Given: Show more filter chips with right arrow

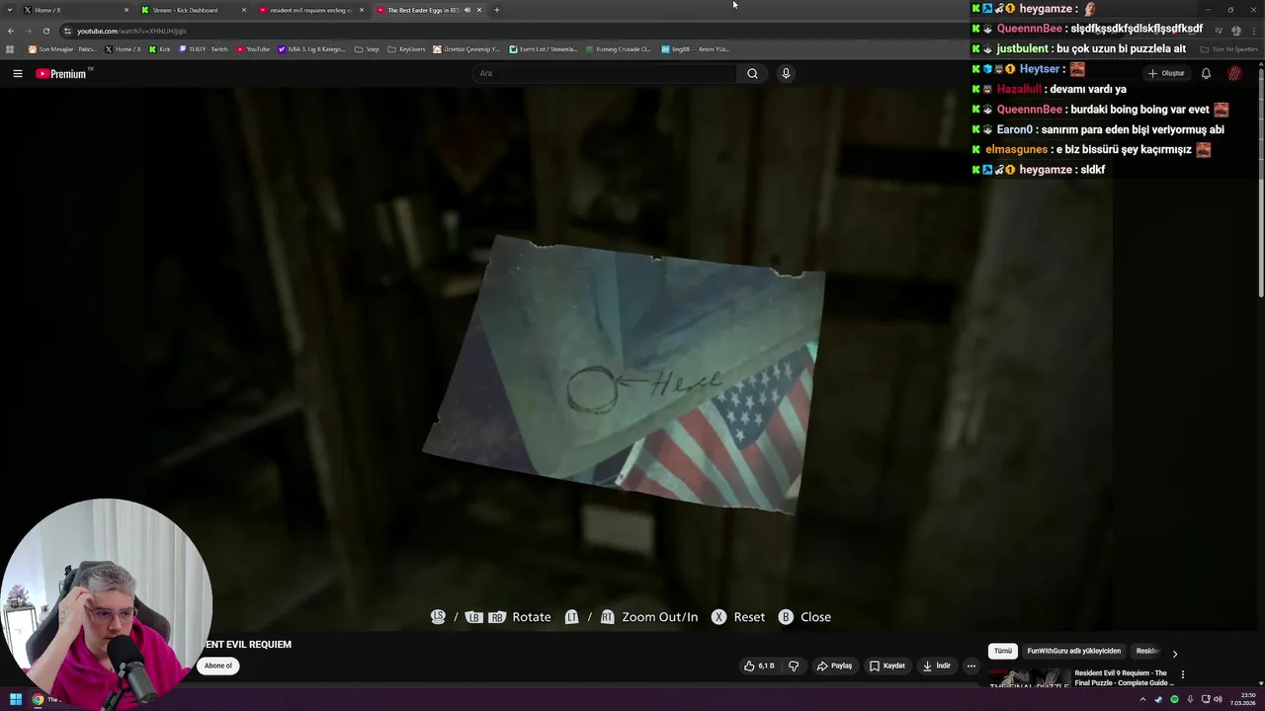Looking at the screenshot, I should pos(1174,653).
